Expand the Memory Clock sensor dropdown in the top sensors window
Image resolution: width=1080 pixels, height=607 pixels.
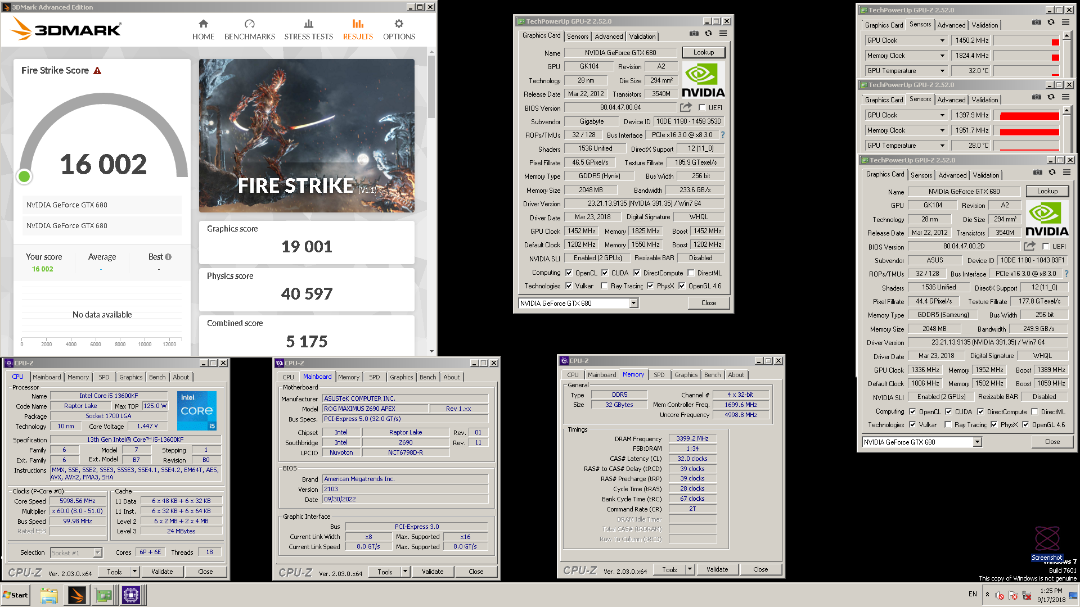click(942, 56)
